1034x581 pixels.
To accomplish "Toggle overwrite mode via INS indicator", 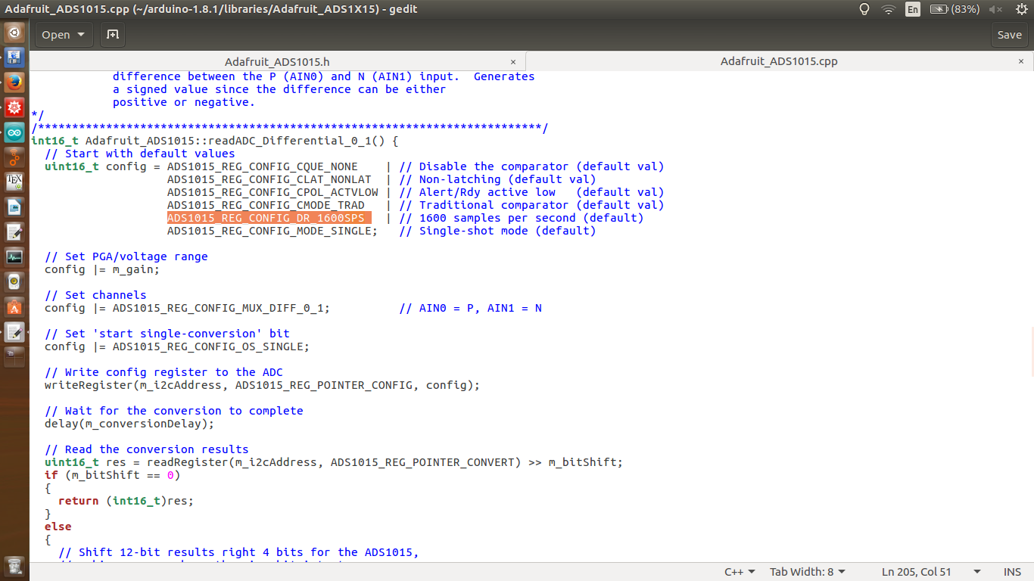I will click(1011, 571).
